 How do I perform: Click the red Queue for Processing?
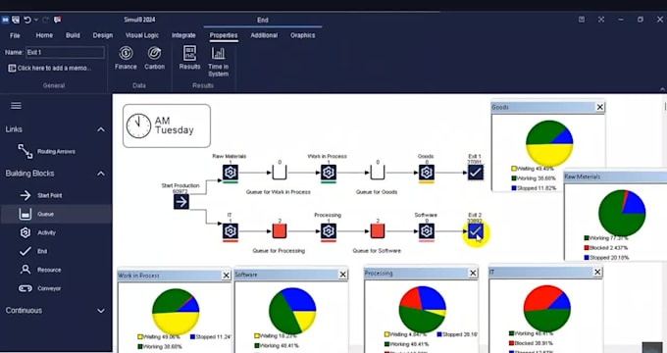[x=280, y=231]
